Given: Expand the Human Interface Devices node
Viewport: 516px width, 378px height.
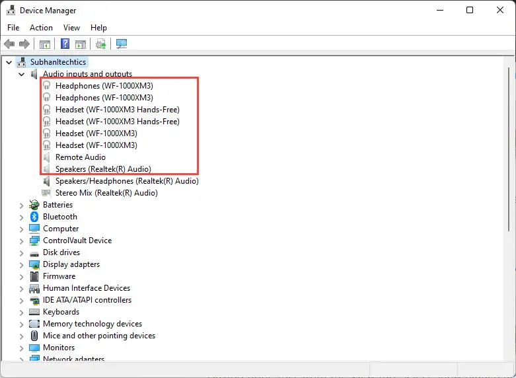Looking at the screenshot, I should tap(21, 289).
